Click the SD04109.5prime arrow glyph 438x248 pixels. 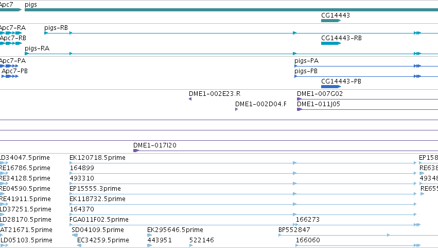(x=75, y=235)
